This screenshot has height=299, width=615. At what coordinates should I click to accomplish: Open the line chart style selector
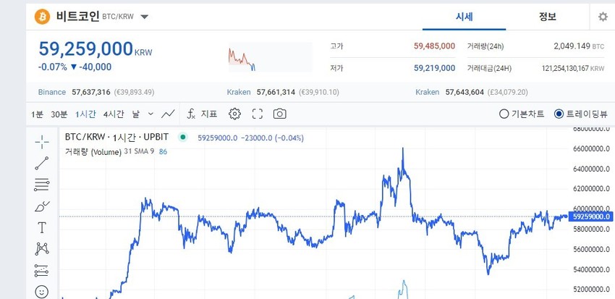(168, 114)
